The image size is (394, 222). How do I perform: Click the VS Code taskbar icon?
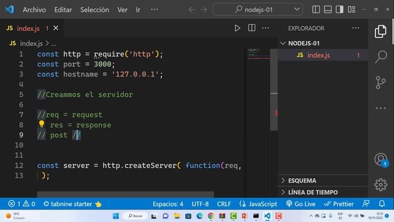[x=267, y=216]
